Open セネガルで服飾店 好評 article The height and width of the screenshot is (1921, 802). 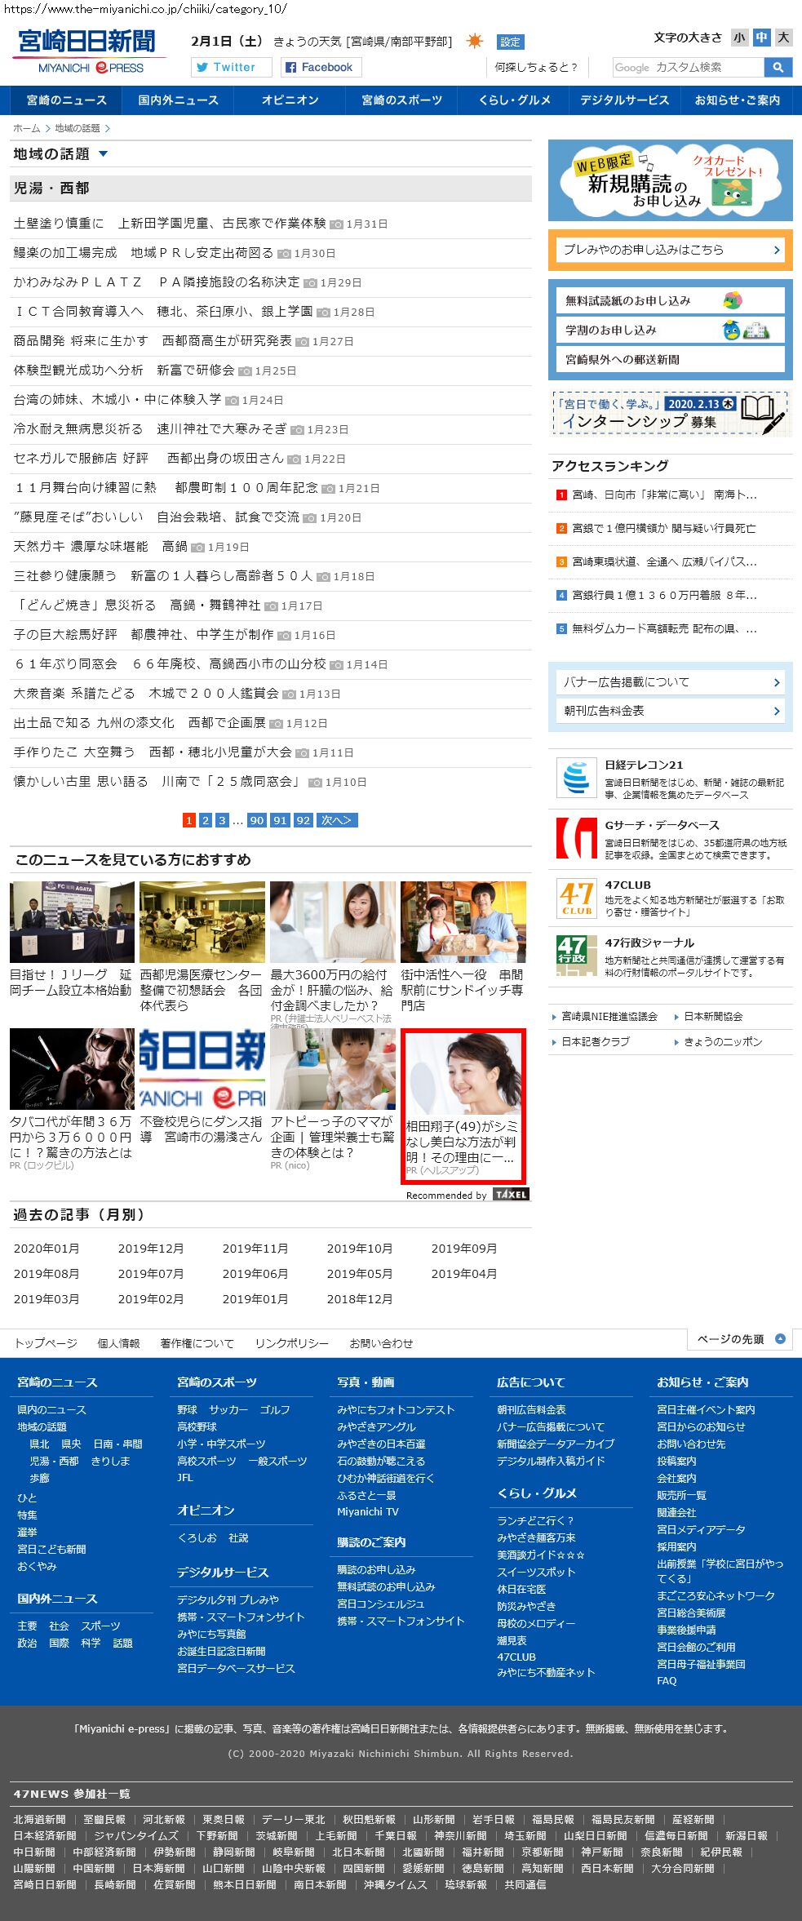pos(148,459)
